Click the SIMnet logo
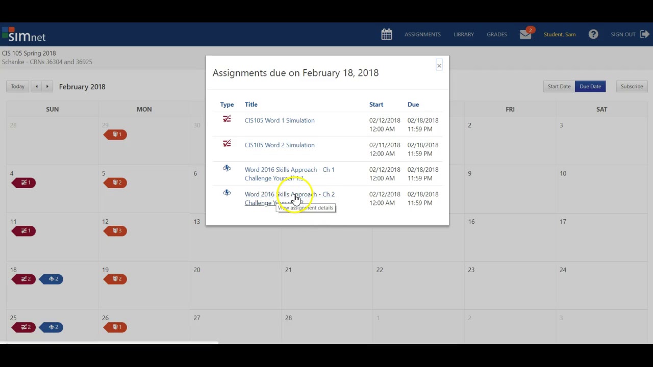Screen dimensions: 653x367 point(23,35)
